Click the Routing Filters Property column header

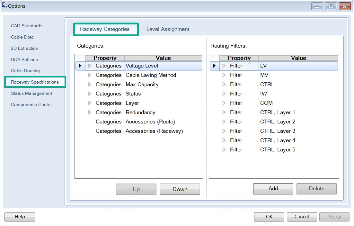pyautogui.click(x=239, y=58)
